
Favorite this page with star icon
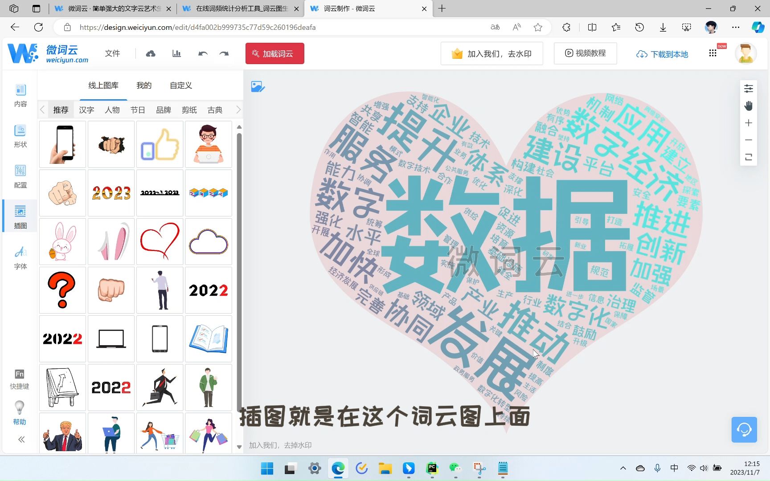point(538,27)
